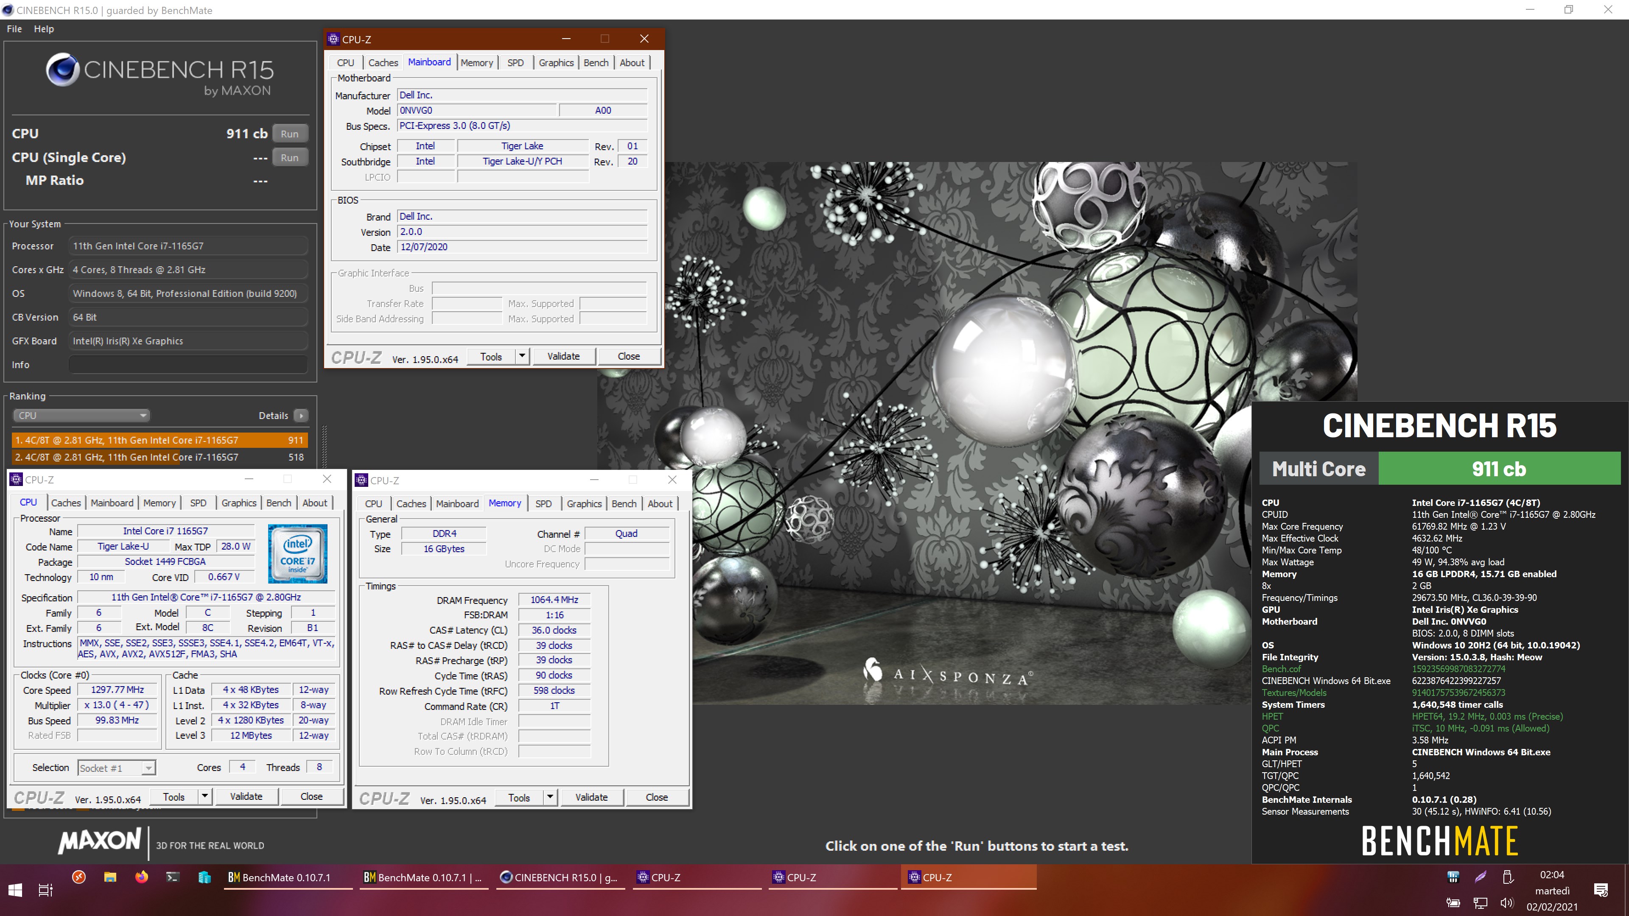
Task: Click the Cinebench panel splitter handle
Action: 325,446
